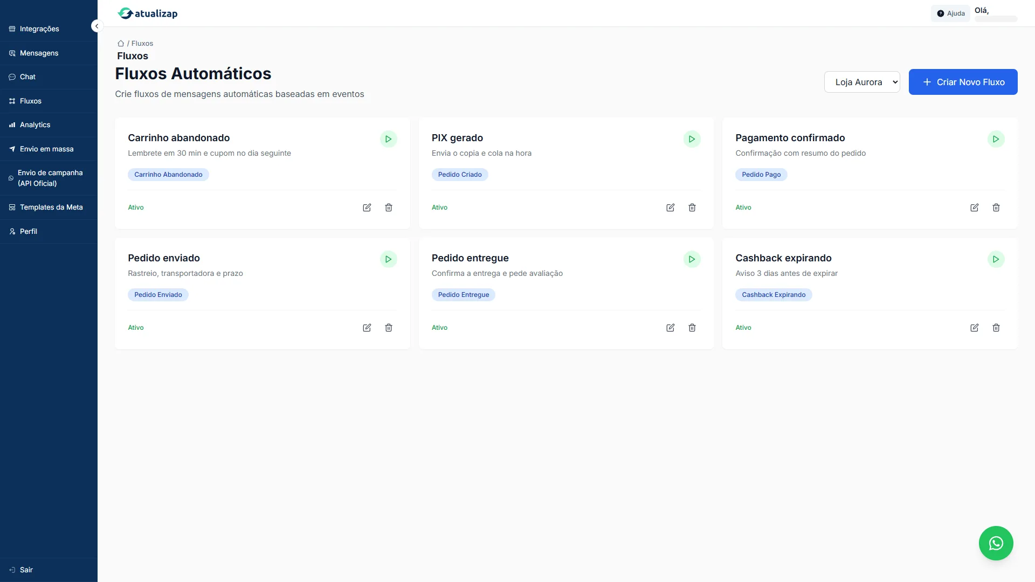Open the Ajuda help button
This screenshot has width=1035, height=582.
(950, 13)
